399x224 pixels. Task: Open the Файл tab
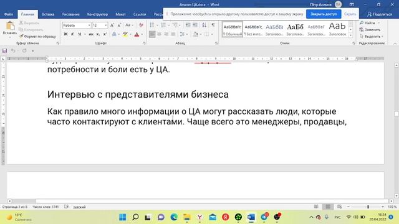[9, 14]
